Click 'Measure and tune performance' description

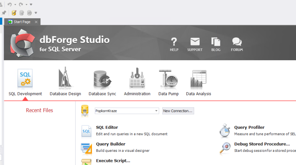point(265,134)
